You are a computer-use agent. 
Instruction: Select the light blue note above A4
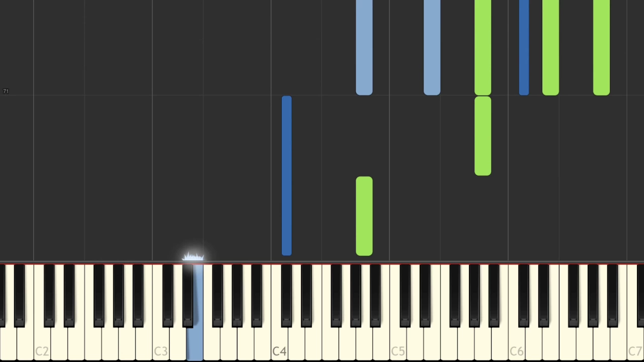click(x=364, y=48)
